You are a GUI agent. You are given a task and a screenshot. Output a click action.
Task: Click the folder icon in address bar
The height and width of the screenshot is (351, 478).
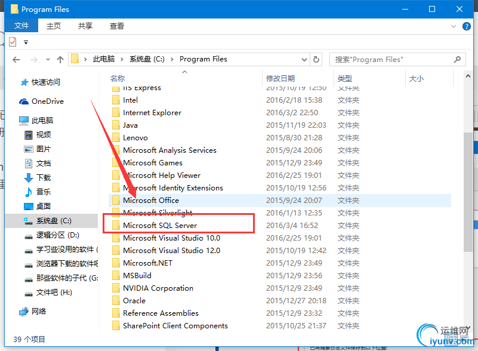(x=75, y=59)
